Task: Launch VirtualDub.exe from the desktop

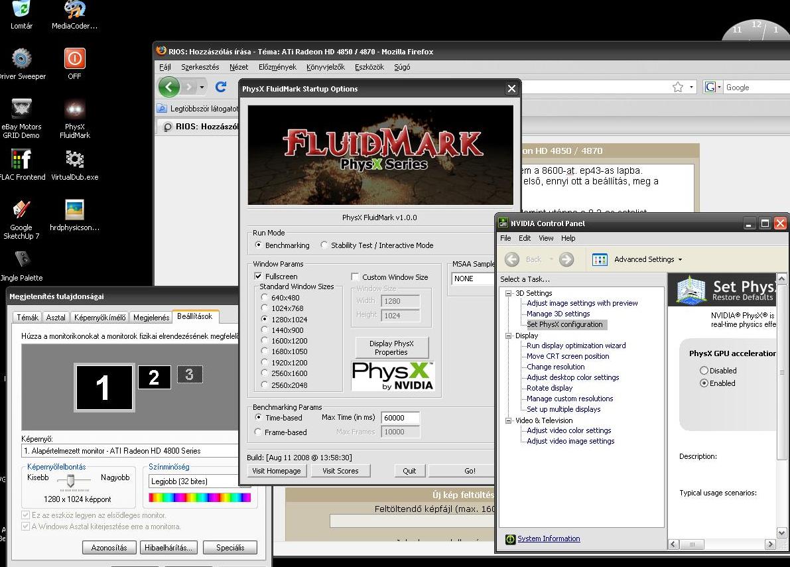Action: pos(74,159)
